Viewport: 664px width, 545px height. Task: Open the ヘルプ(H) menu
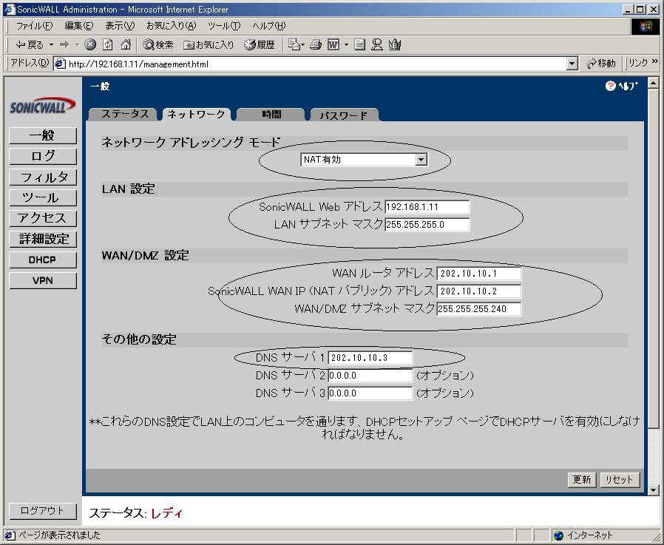point(269,26)
